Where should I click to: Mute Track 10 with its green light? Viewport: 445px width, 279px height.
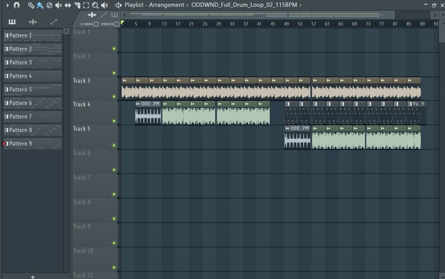tap(114, 267)
